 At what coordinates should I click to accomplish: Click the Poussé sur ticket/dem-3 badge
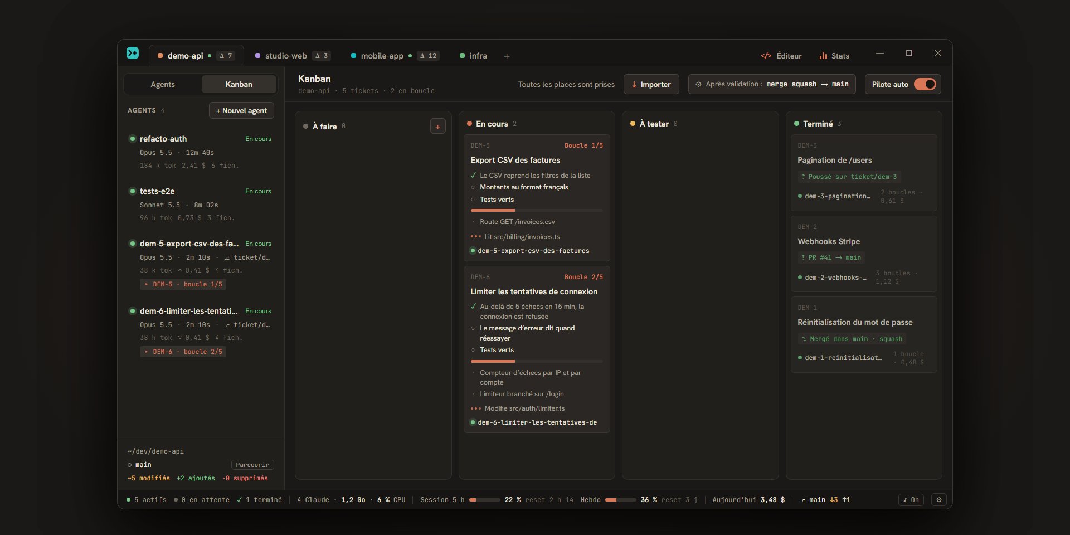849,177
